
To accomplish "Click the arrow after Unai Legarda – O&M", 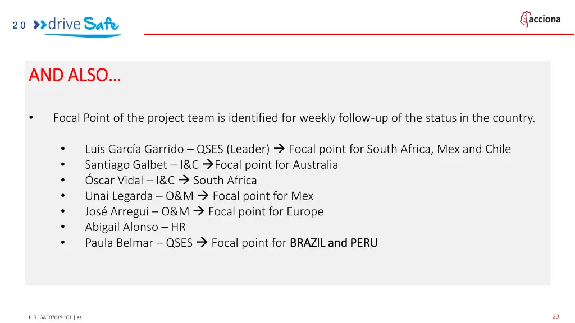I will 203,196.
